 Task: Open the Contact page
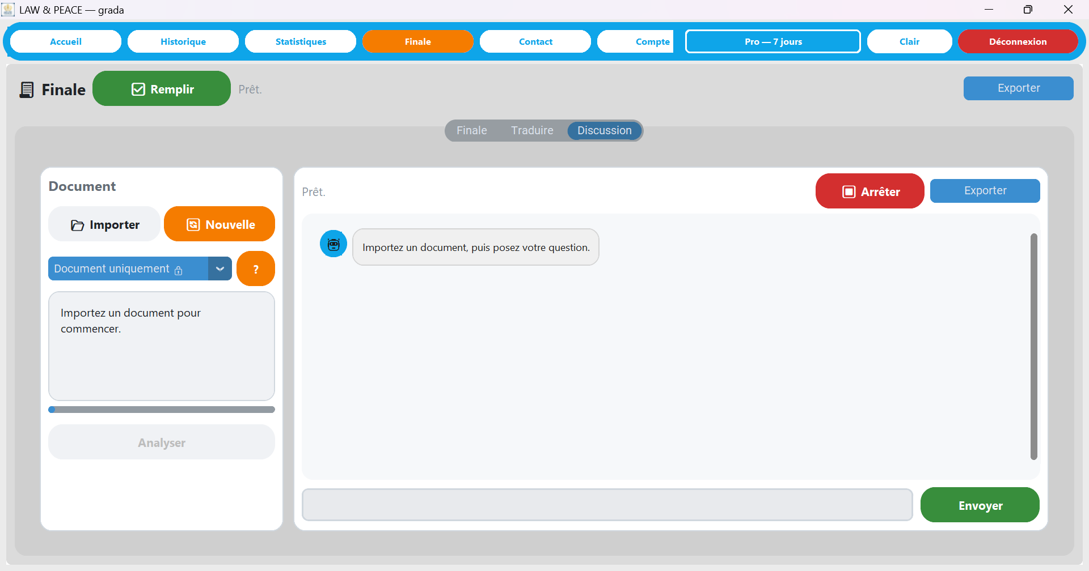[535, 41]
